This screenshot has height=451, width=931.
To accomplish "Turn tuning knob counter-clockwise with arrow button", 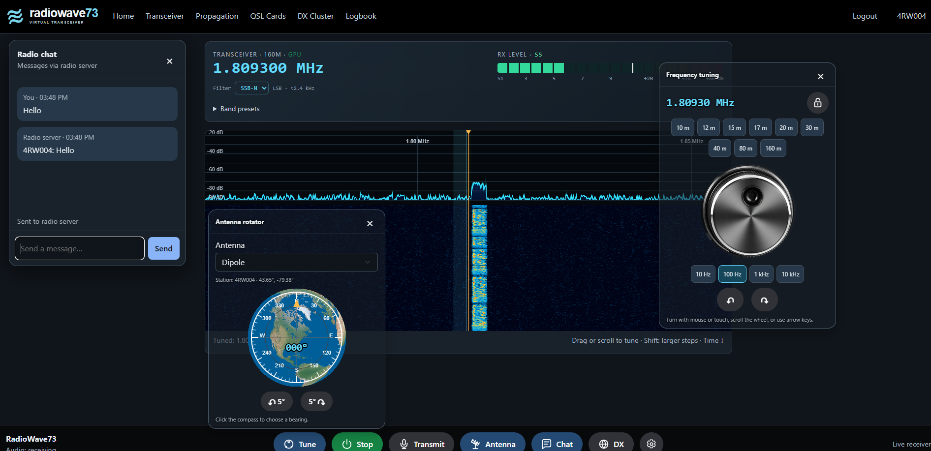I will coord(730,300).
